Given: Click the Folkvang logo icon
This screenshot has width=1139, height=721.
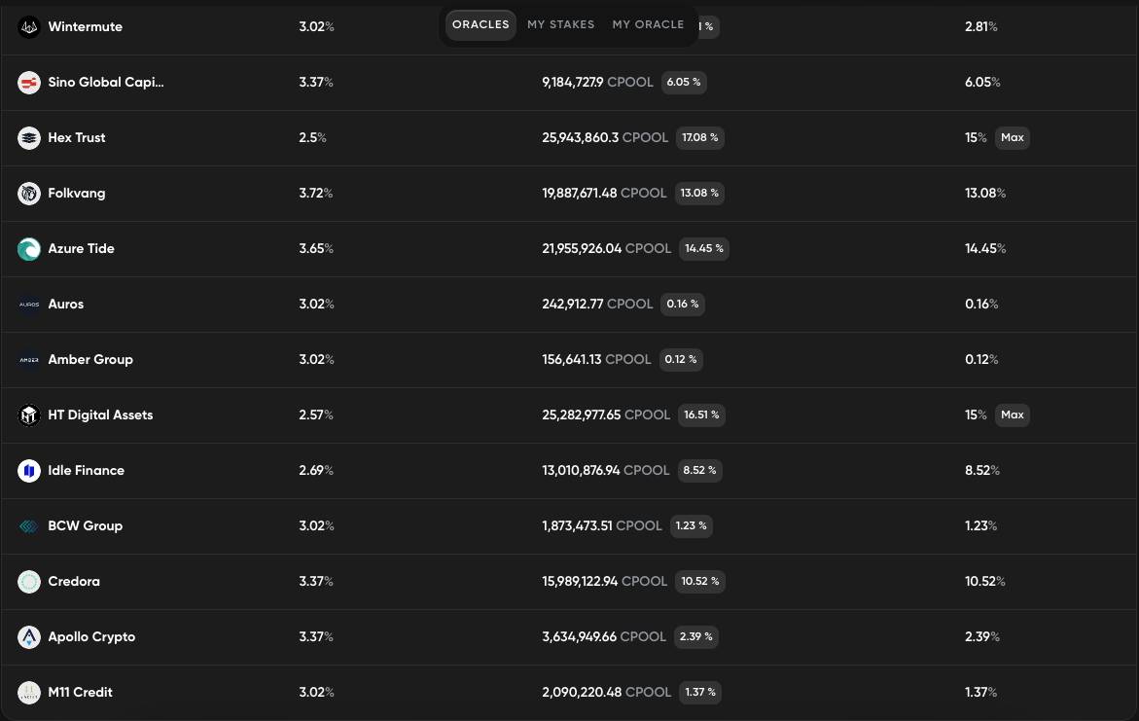Looking at the screenshot, I should coord(29,194).
